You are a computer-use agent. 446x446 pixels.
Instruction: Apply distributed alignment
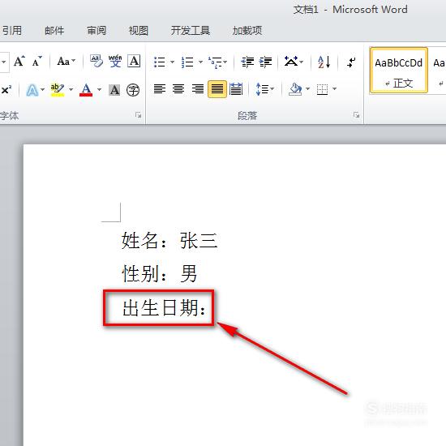click(x=236, y=89)
